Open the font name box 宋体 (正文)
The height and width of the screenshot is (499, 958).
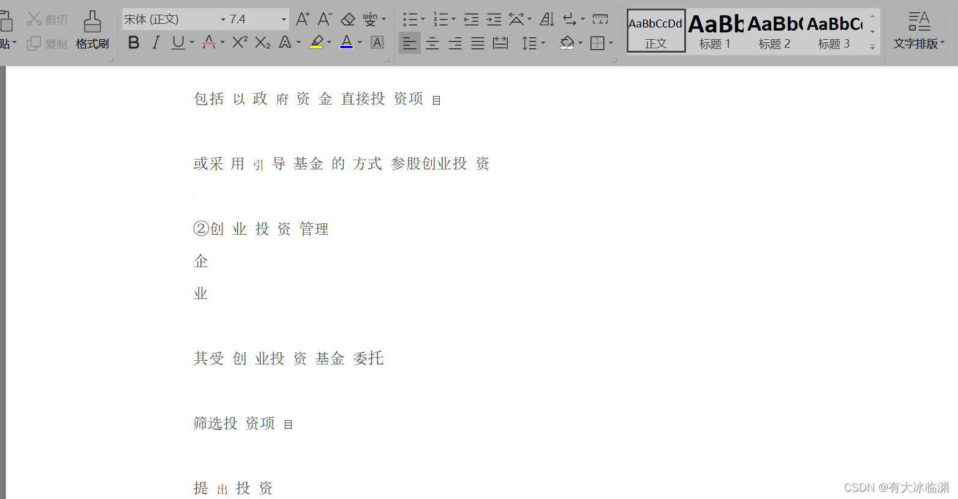[x=175, y=19]
